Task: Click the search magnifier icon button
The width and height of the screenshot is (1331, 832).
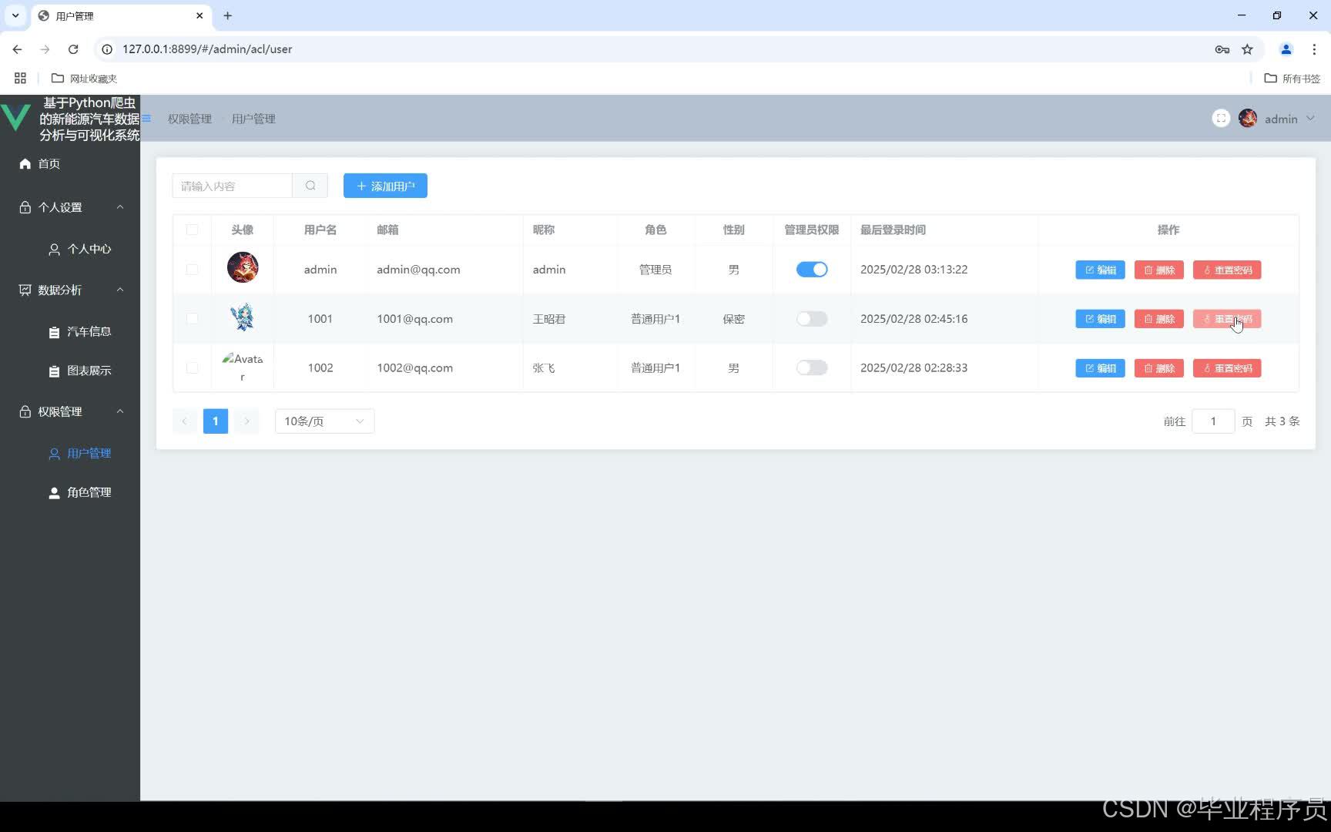Action: click(310, 186)
